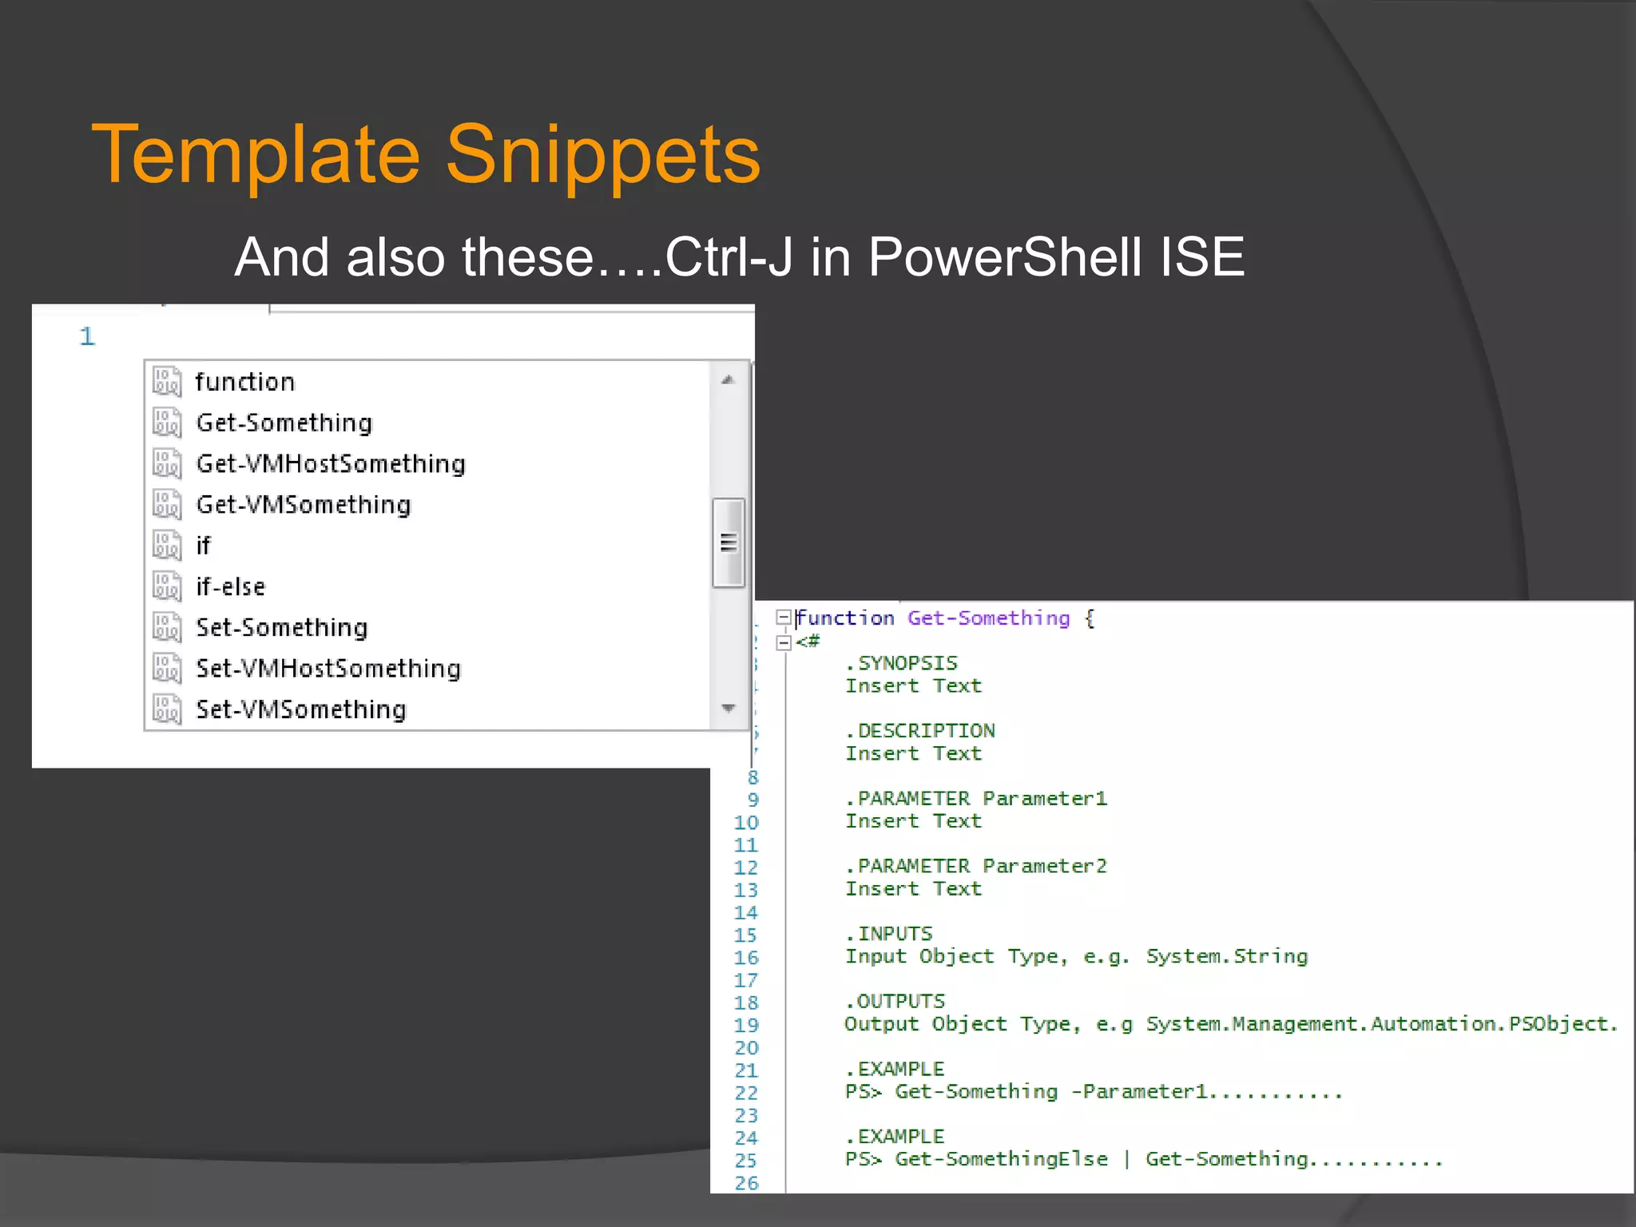Click the '.PARAMETER Parameter2' line
Viewport: 1636px width, 1227px height.
976,866
